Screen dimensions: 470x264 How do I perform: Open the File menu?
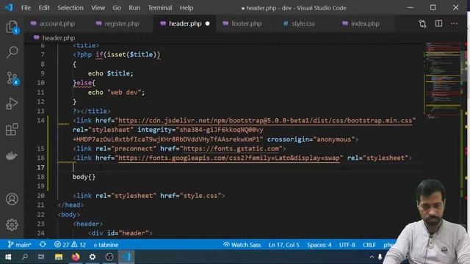26,8
